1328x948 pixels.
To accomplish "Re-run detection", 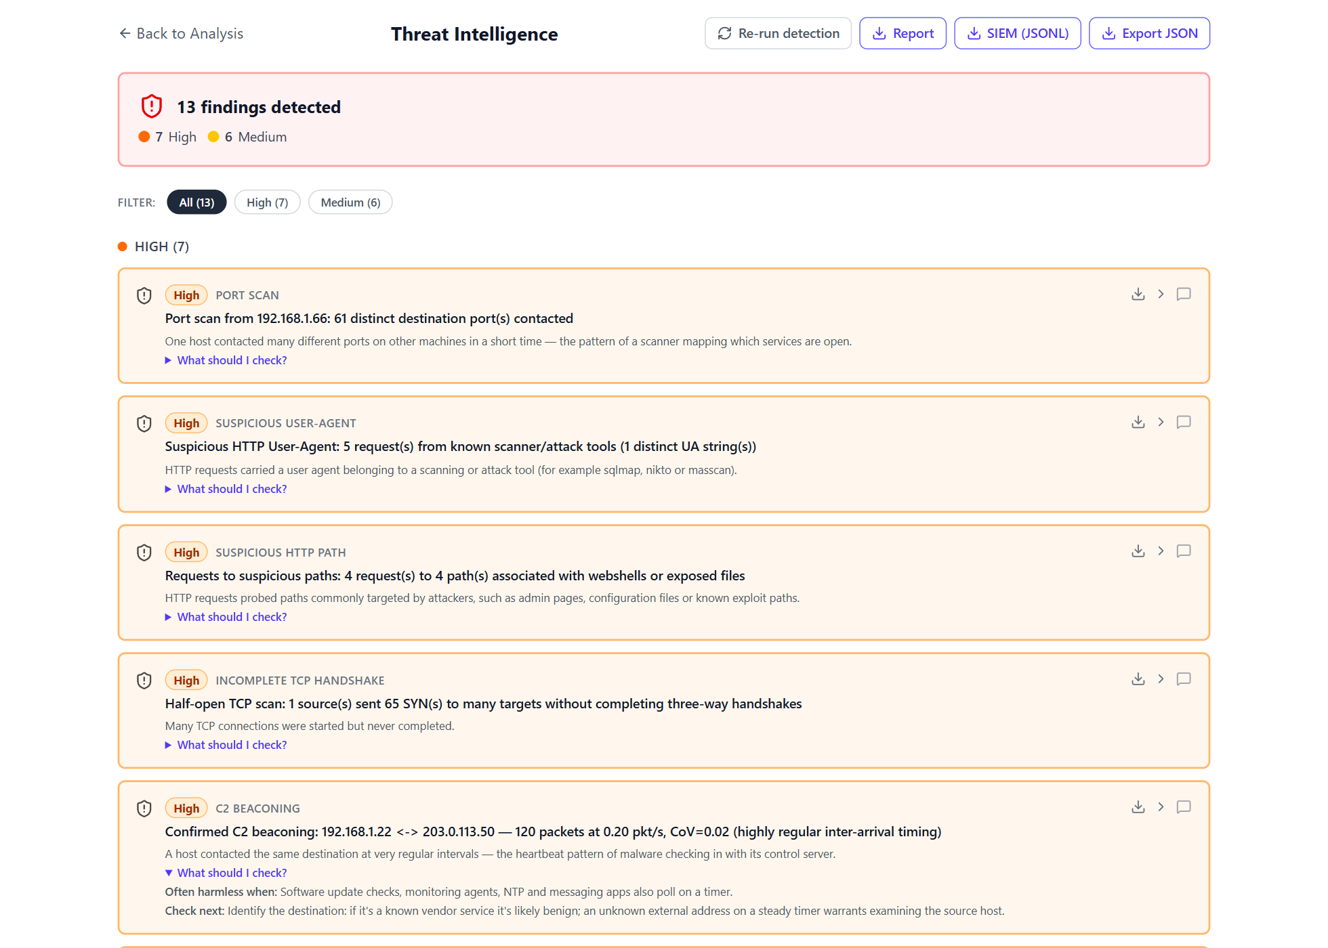I will (778, 33).
